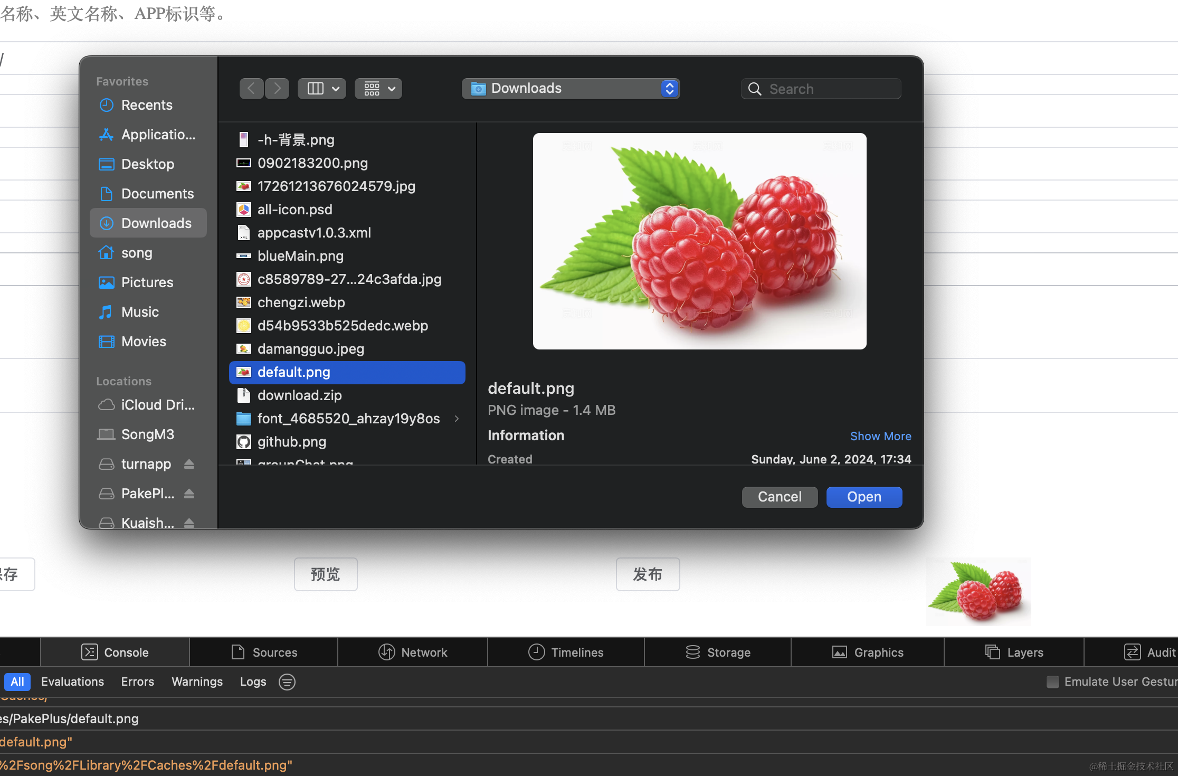Eject the PakePlus disk in the sidebar
This screenshot has height=776, width=1178.
pos(189,494)
